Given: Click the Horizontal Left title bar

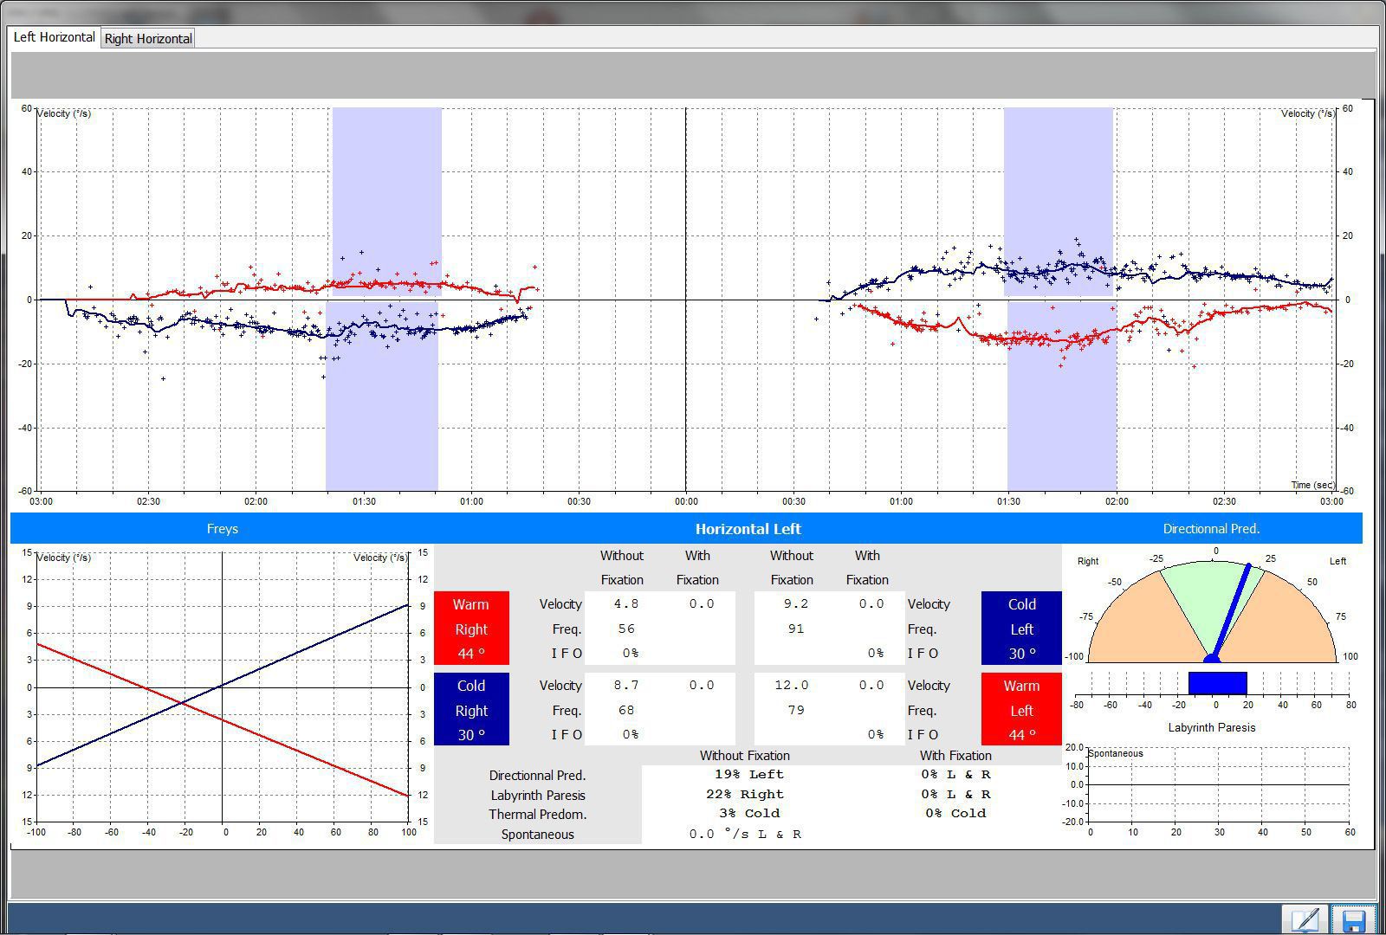Looking at the screenshot, I should point(748,528).
